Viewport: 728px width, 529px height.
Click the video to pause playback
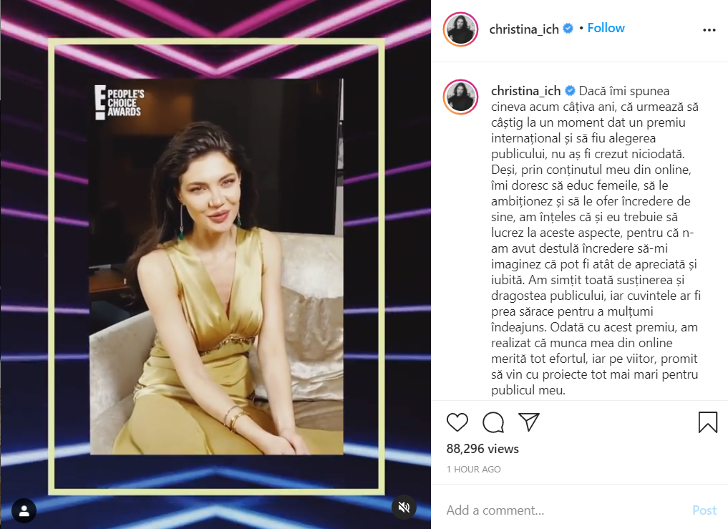[216, 266]
